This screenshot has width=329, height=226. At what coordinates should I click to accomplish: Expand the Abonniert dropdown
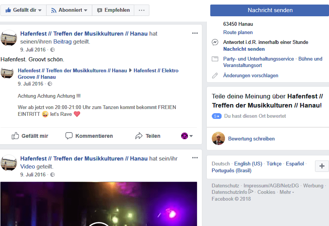[69, 10]
